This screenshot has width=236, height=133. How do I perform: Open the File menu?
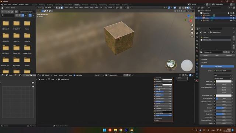tap(6, 4)
